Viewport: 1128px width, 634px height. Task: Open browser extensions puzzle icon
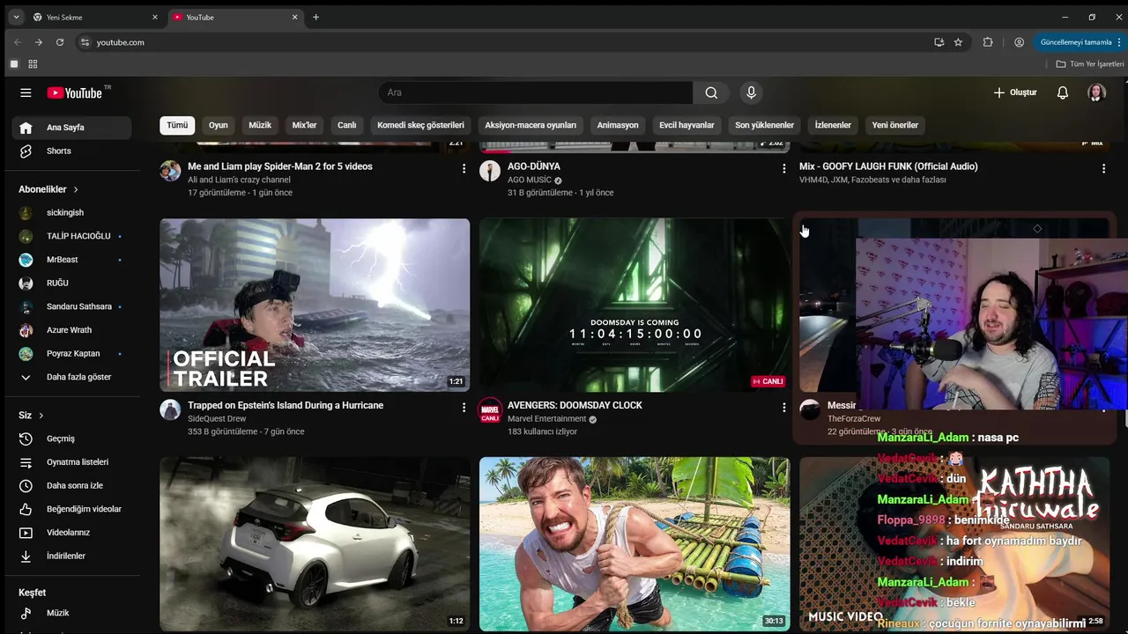[x=988, y=42]
